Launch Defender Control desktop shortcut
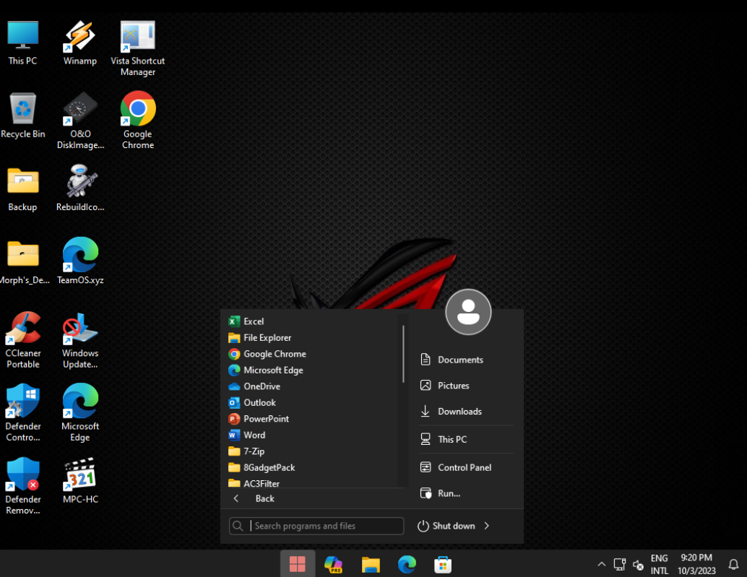The image size is (747, 577). coord(23,413)
